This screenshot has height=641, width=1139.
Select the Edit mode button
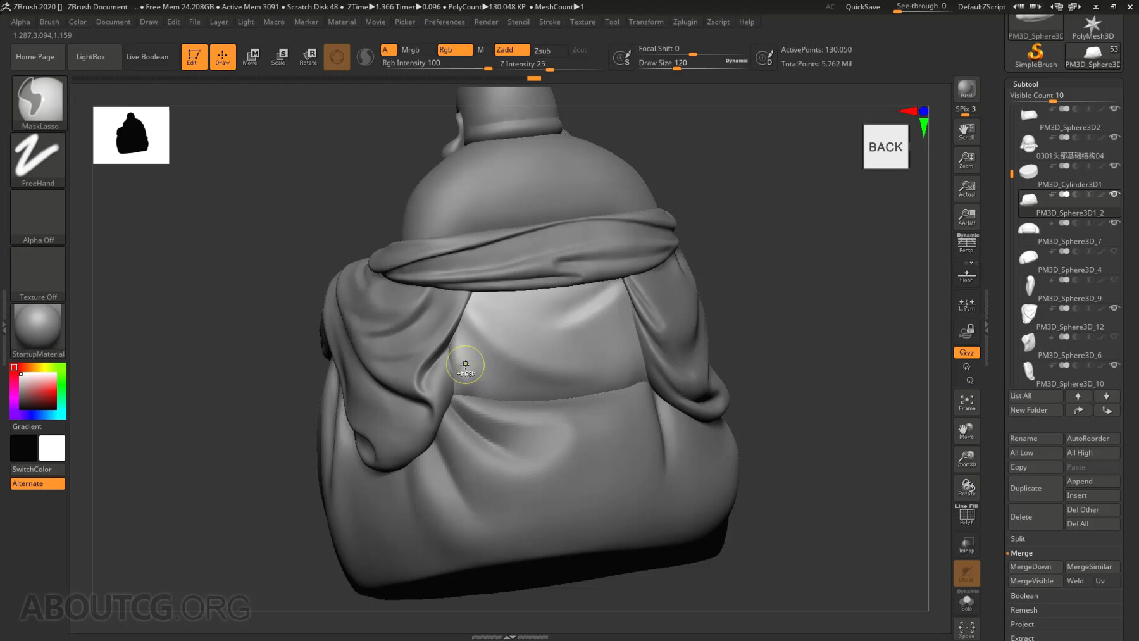pyautogui.click(x=194, y=56)
